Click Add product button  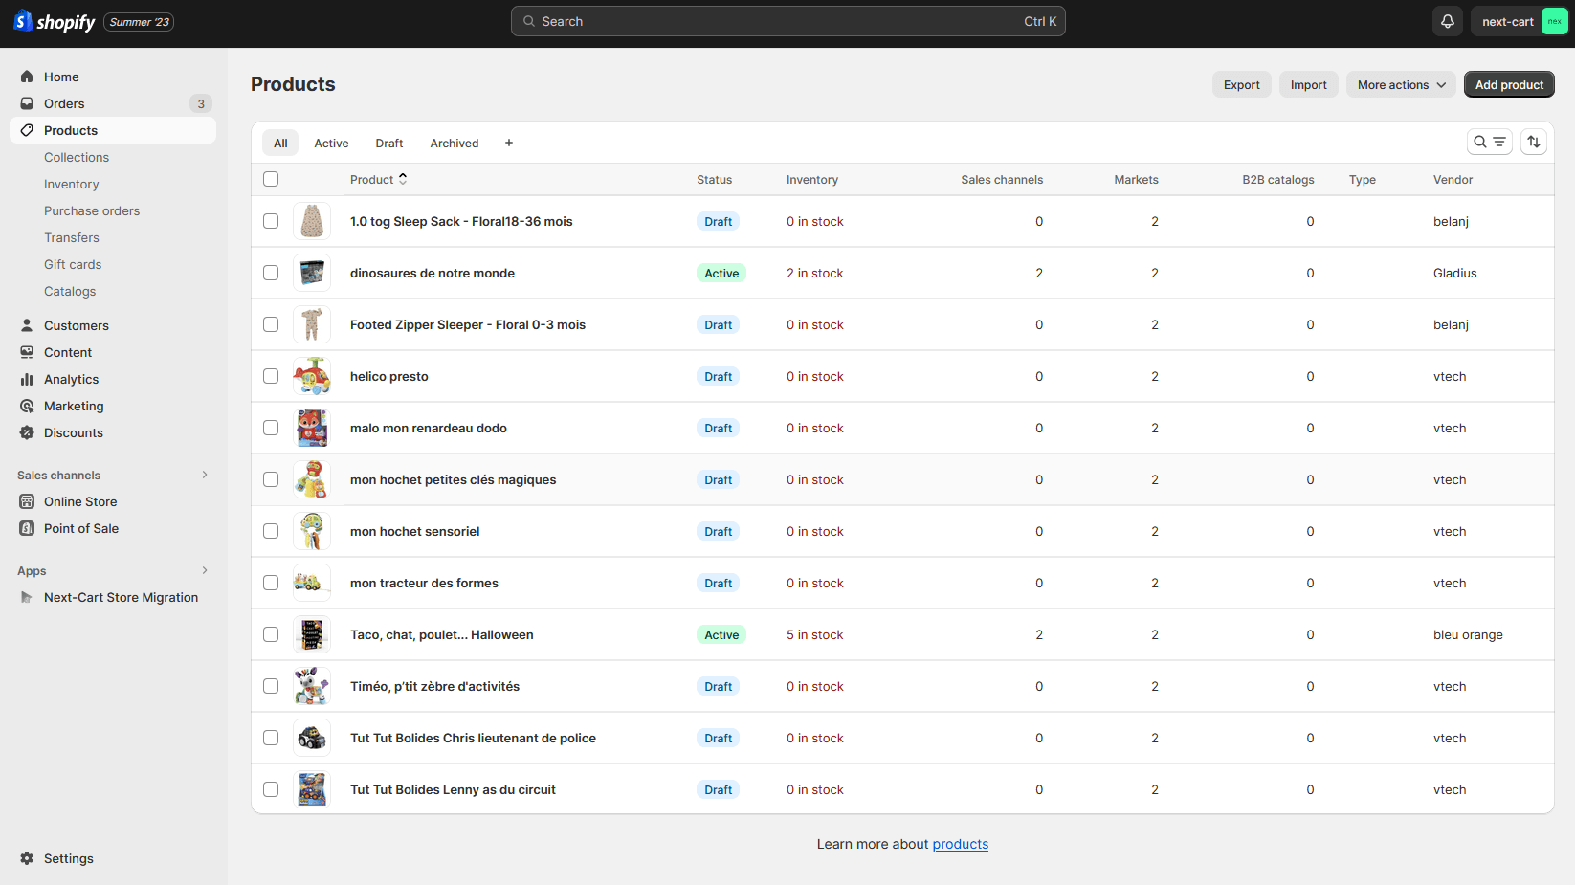[x=1509, y=84]
